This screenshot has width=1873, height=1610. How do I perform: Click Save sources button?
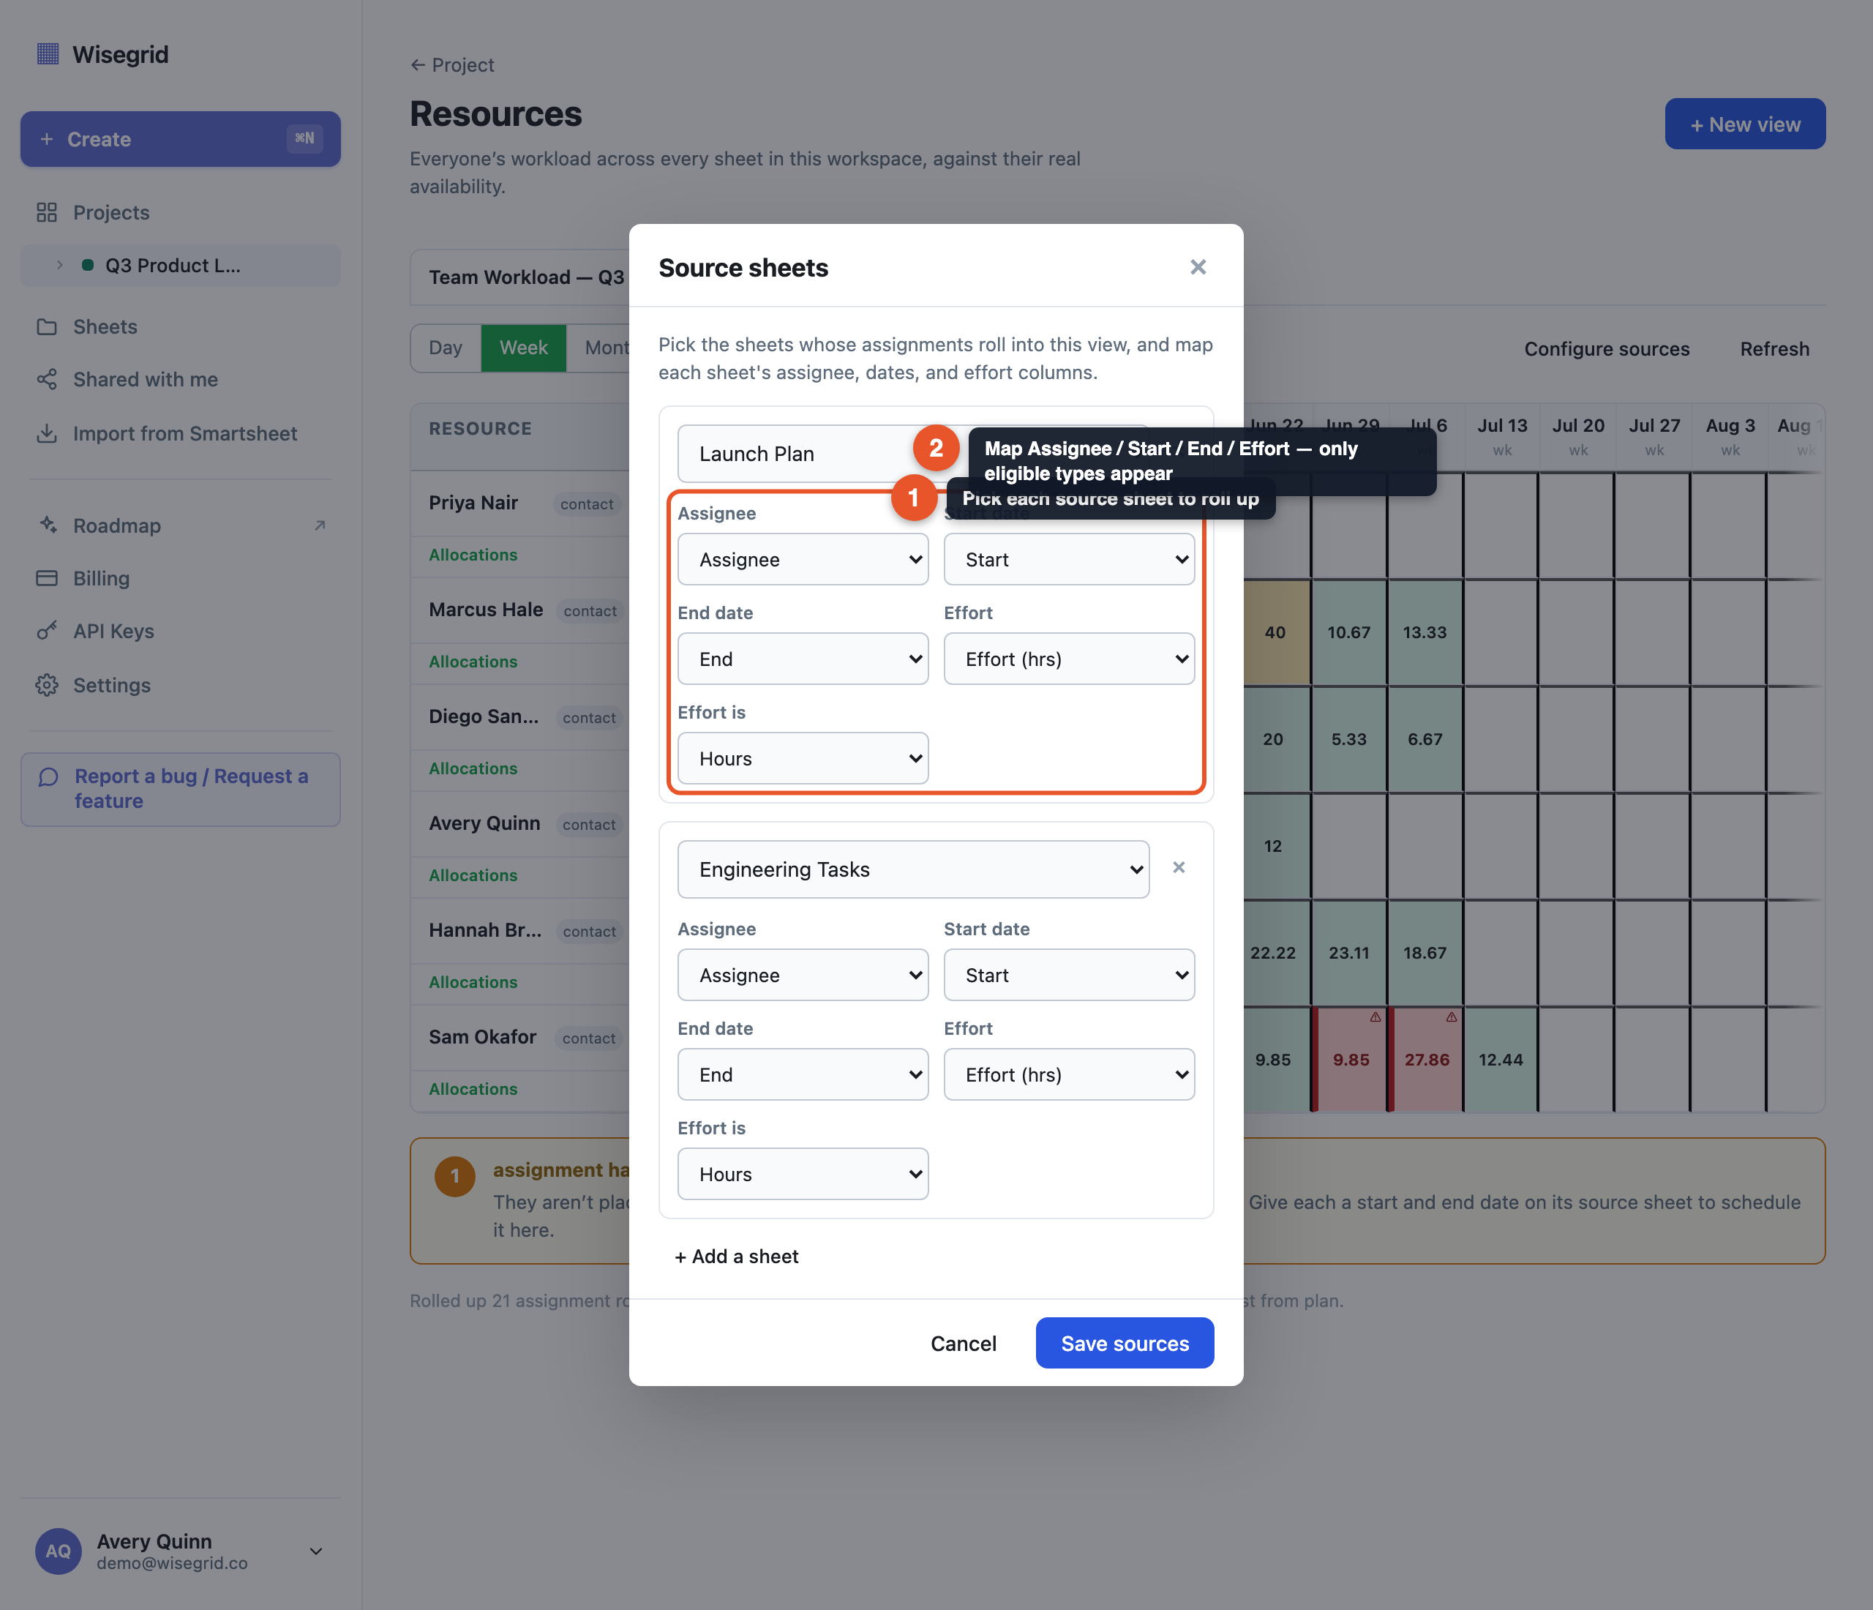coord(1125,1344)
